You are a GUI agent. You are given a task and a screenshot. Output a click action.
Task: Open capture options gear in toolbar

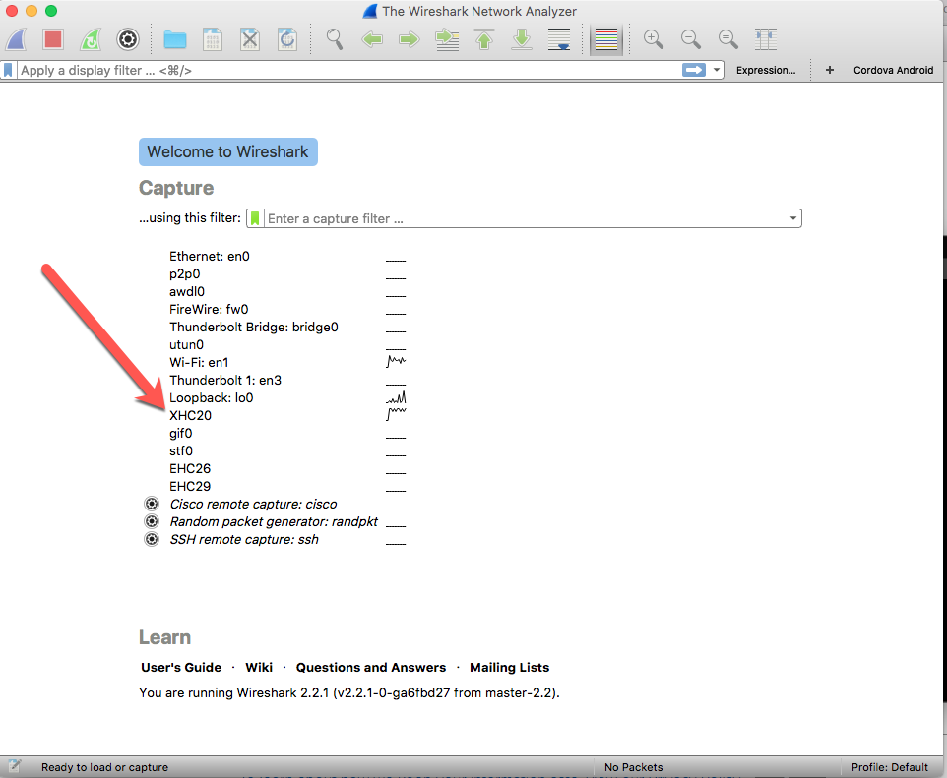(x=127, y=40)
